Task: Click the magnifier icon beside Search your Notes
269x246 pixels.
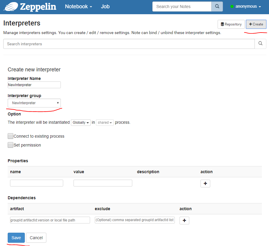Action: [217, 7]
